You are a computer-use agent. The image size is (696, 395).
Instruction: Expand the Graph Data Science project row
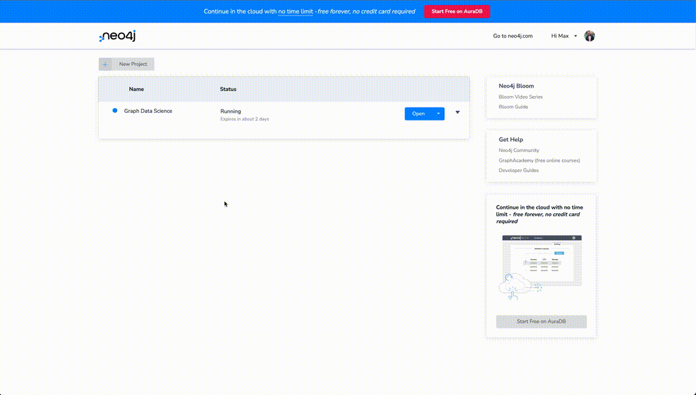tap(458, 112)
